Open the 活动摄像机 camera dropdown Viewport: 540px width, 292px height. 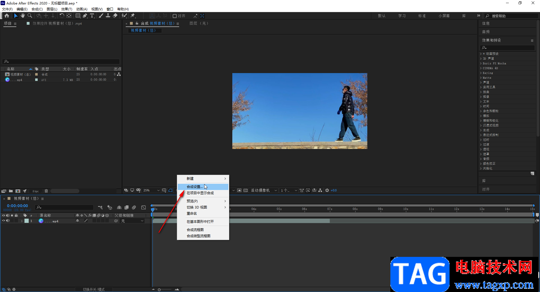[264, 190]
